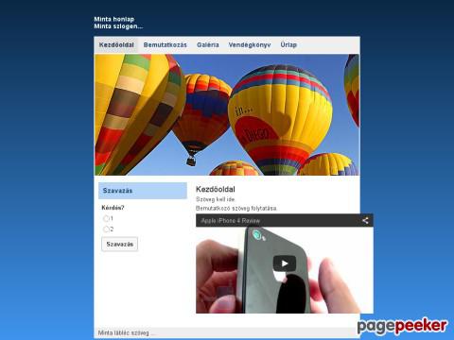The width and height of the screenshot is (454, 340).
Task: Click the Minta honlap site title
Action: tap(114, 19)
